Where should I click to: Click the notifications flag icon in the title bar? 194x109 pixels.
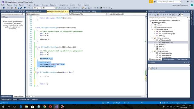(151, 2)
